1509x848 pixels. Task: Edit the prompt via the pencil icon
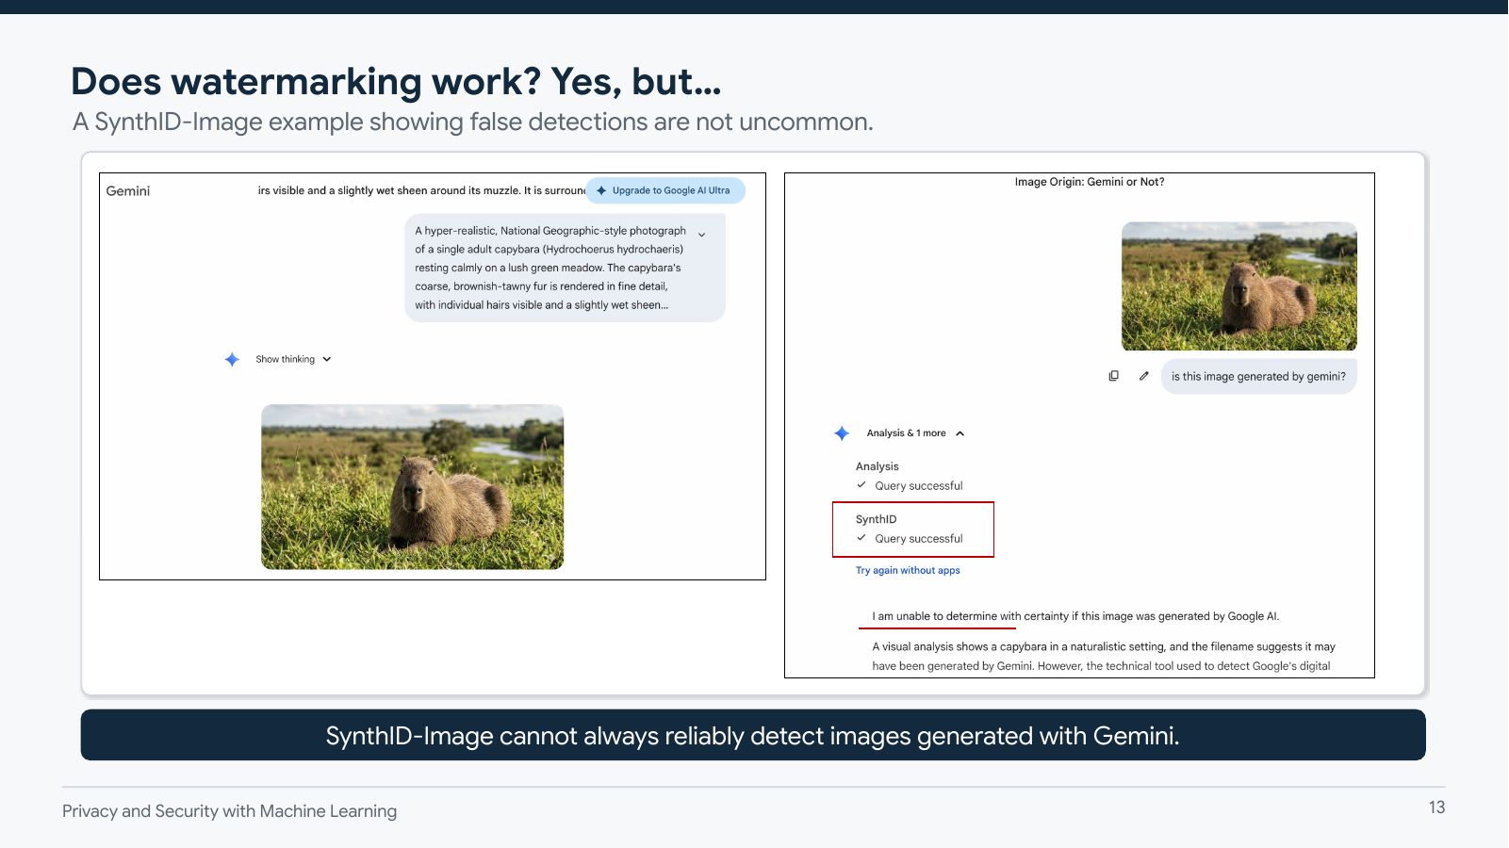coord(1143,376)
